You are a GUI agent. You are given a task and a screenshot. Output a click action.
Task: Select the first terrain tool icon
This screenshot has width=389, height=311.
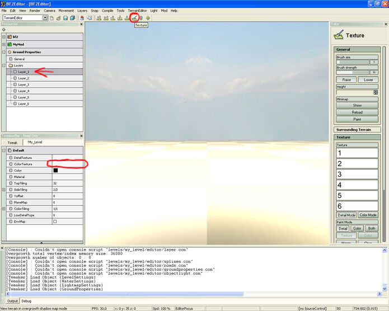pos(99,18)
